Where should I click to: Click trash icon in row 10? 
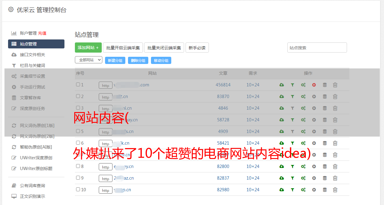point(335,190)
